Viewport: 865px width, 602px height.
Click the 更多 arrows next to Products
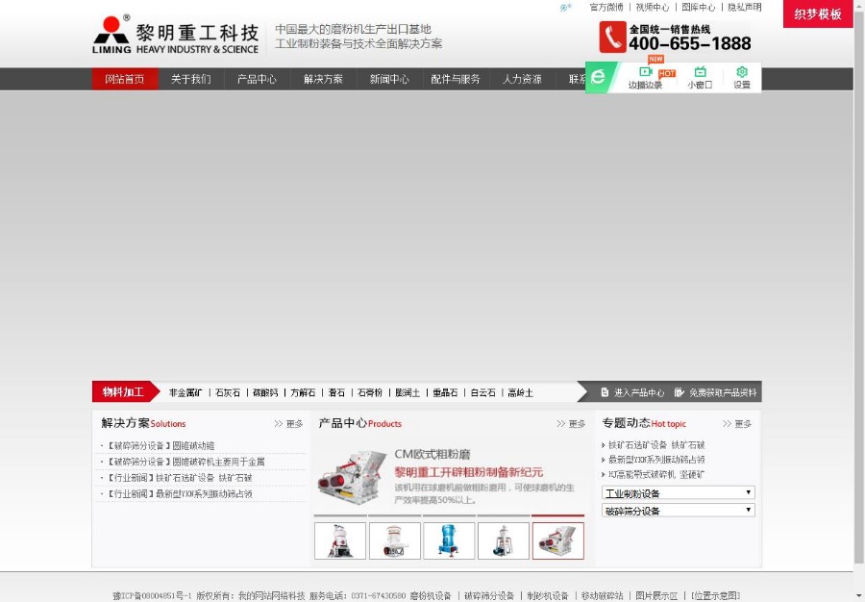pos(571,424)
